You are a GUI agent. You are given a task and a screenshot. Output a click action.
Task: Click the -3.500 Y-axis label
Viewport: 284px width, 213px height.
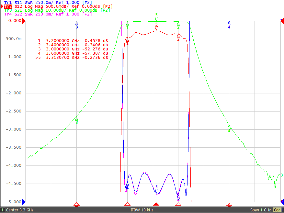pos(14,147)
